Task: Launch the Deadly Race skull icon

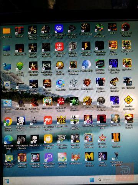Action: pyautogui.click(x=35, y=139)
